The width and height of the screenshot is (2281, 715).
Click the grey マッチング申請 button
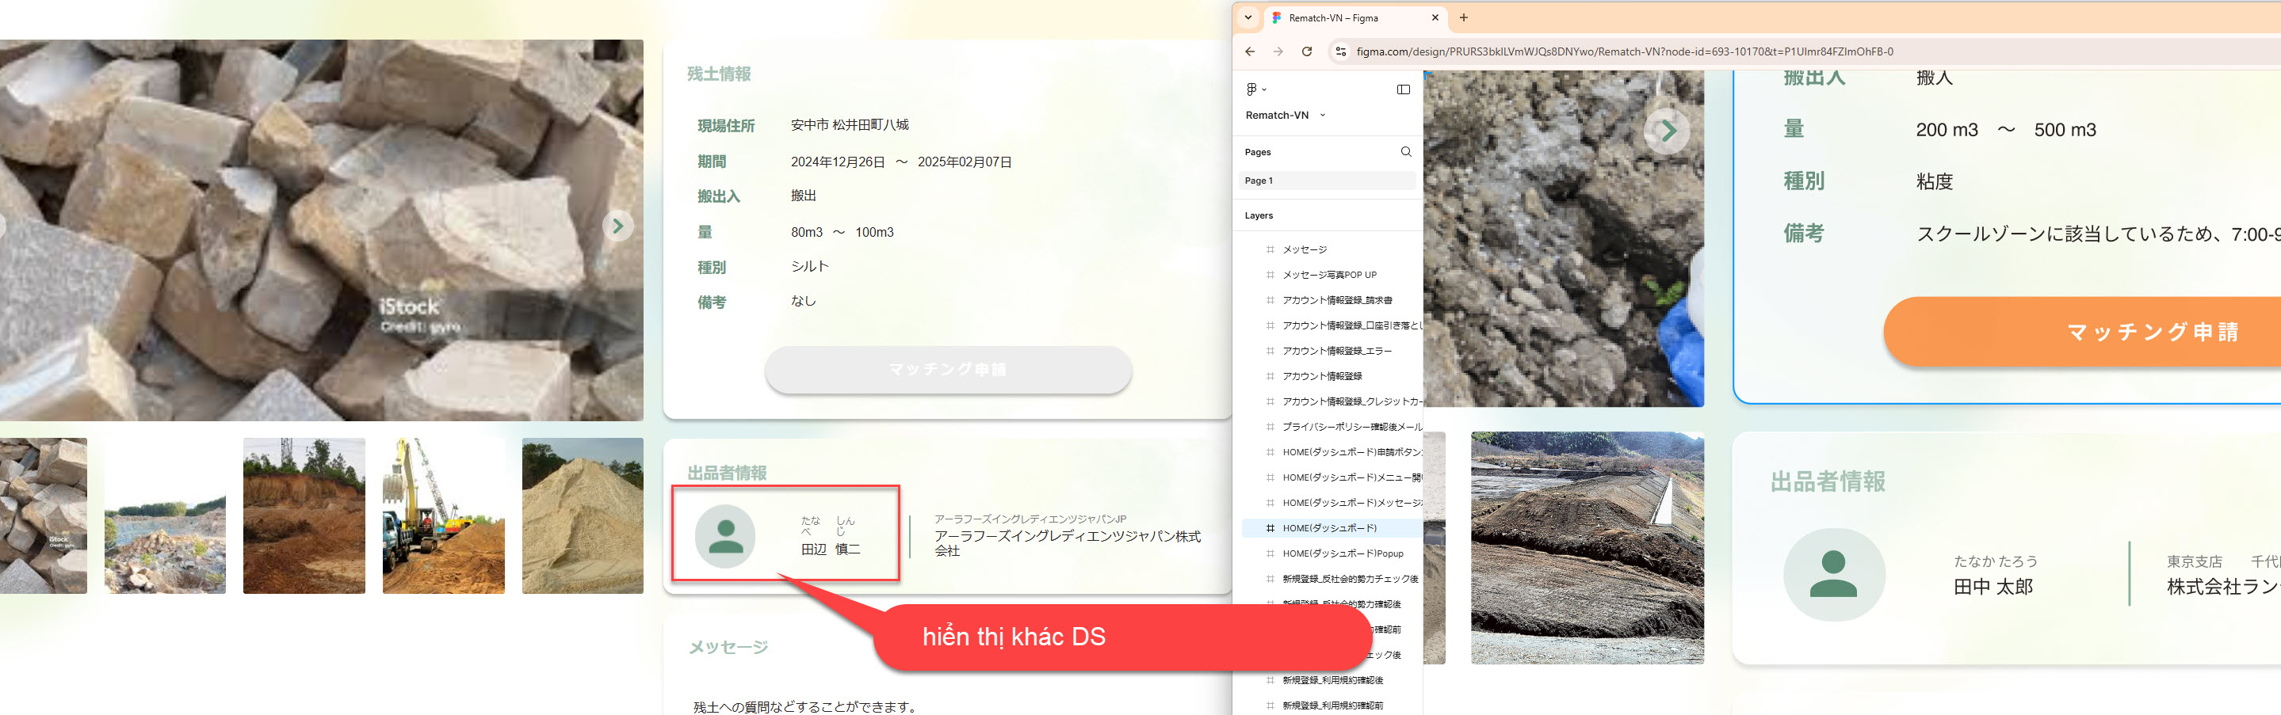946,370
